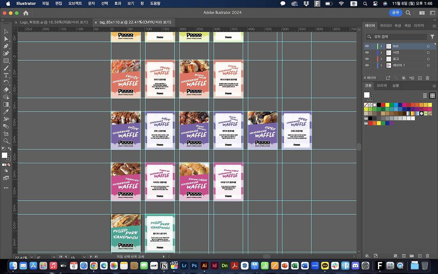Viewport: 438px width, 274px height.
Task: Hide the text layer via eye icon
Action: tap(367, 46)
